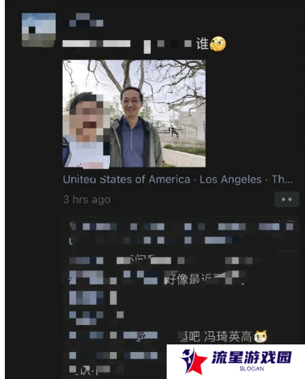Tap the blurred face in the photo
This screenshot has width=305, height=379.
tap(87, 120)
